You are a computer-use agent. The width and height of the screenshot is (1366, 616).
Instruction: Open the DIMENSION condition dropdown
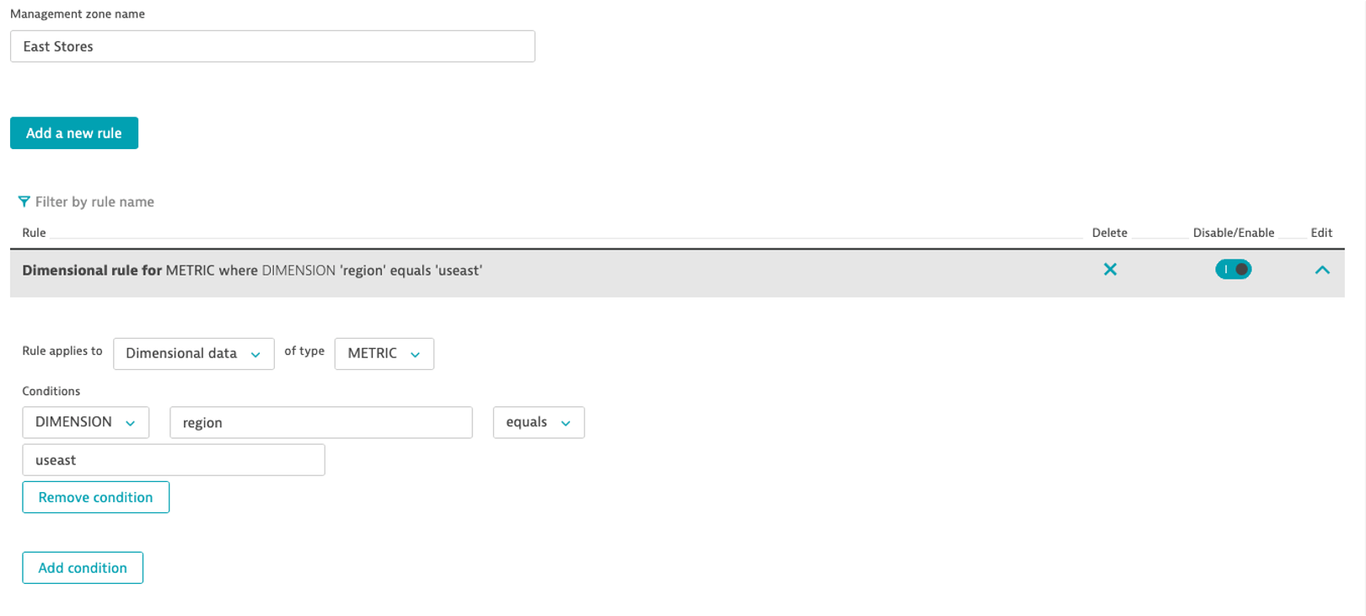(x=86, y=422)
